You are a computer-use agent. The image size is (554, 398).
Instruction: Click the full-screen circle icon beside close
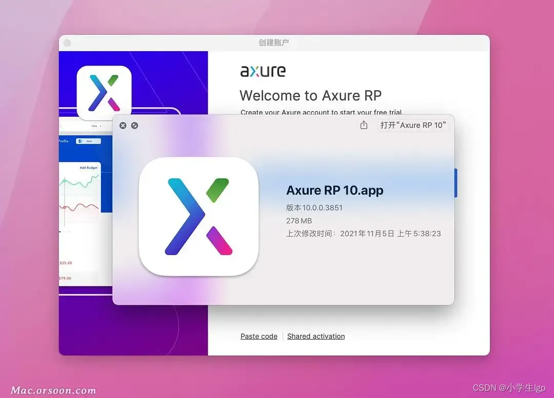[134, 125]
